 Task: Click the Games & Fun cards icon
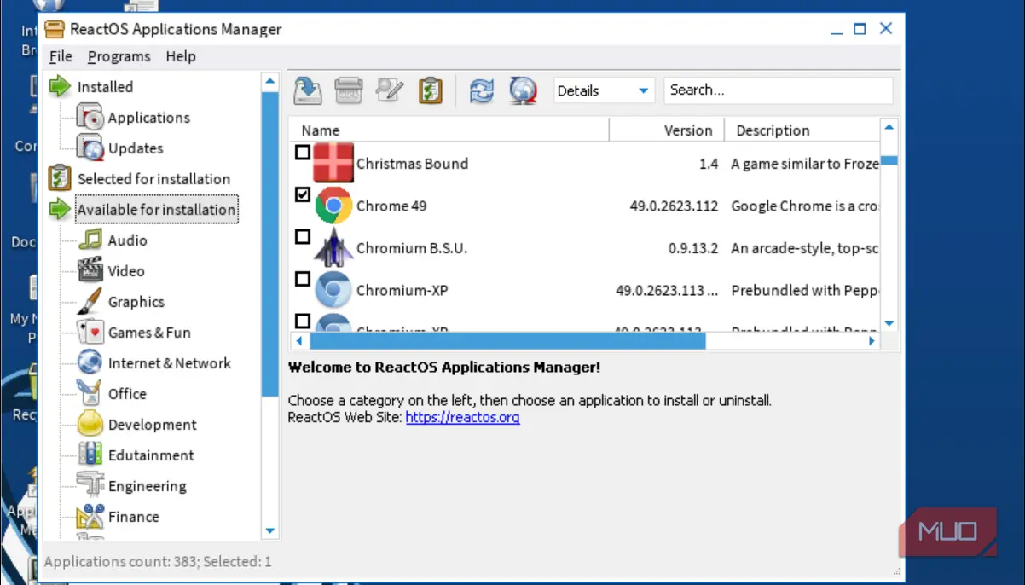click(90, 332)
